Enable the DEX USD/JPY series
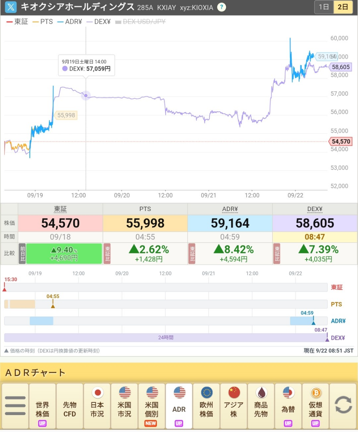Viewport: 358px width, 432px height. (x=140, y=22)
